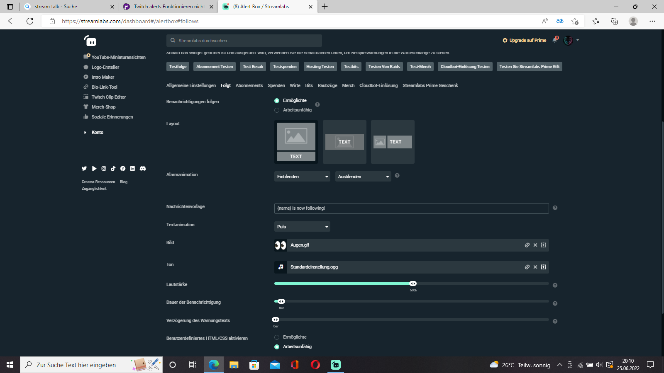
Task: Open the Ausblenden animation dropdown
Action: [363, 177]
